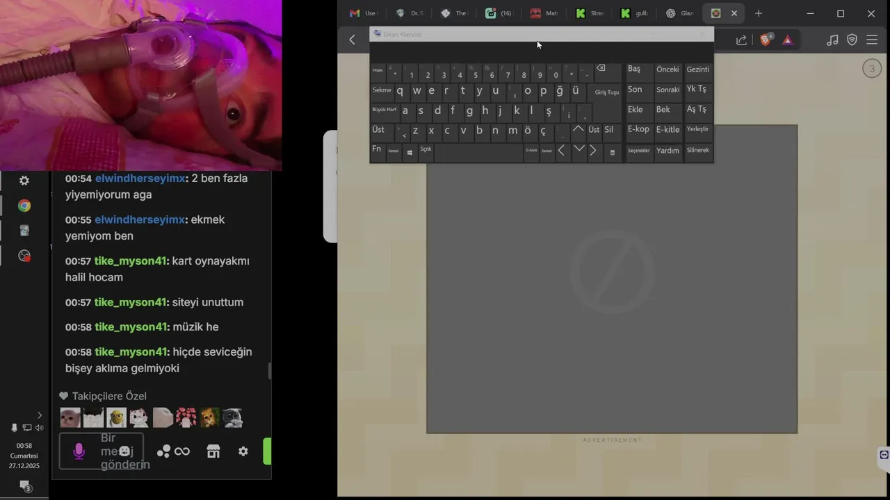Click the chat scrollbar thumb

point(270,371)
